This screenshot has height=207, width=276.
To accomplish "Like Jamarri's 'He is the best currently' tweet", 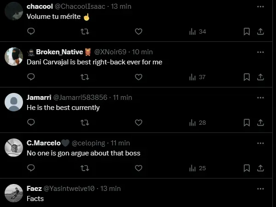I will point(138,122).
